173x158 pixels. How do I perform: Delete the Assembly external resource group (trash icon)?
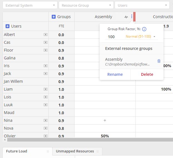[159, 61]
